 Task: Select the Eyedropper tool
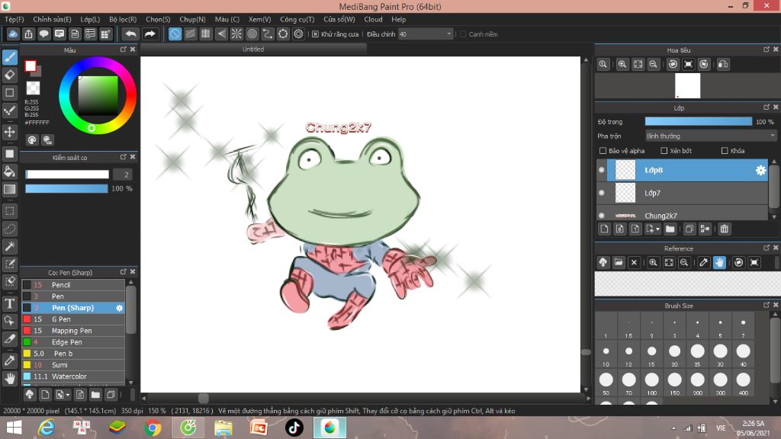[x=9, y=360]
